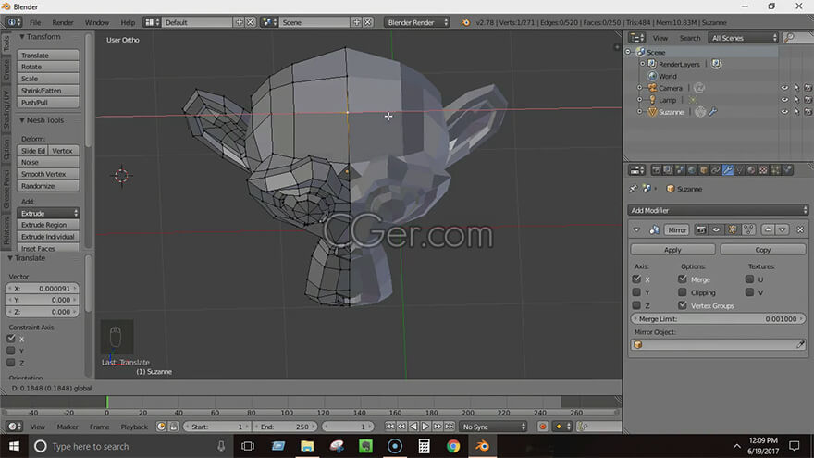Open the World properties tab icon
Screen dimensions: 814x458
click(x=692, y=170)
